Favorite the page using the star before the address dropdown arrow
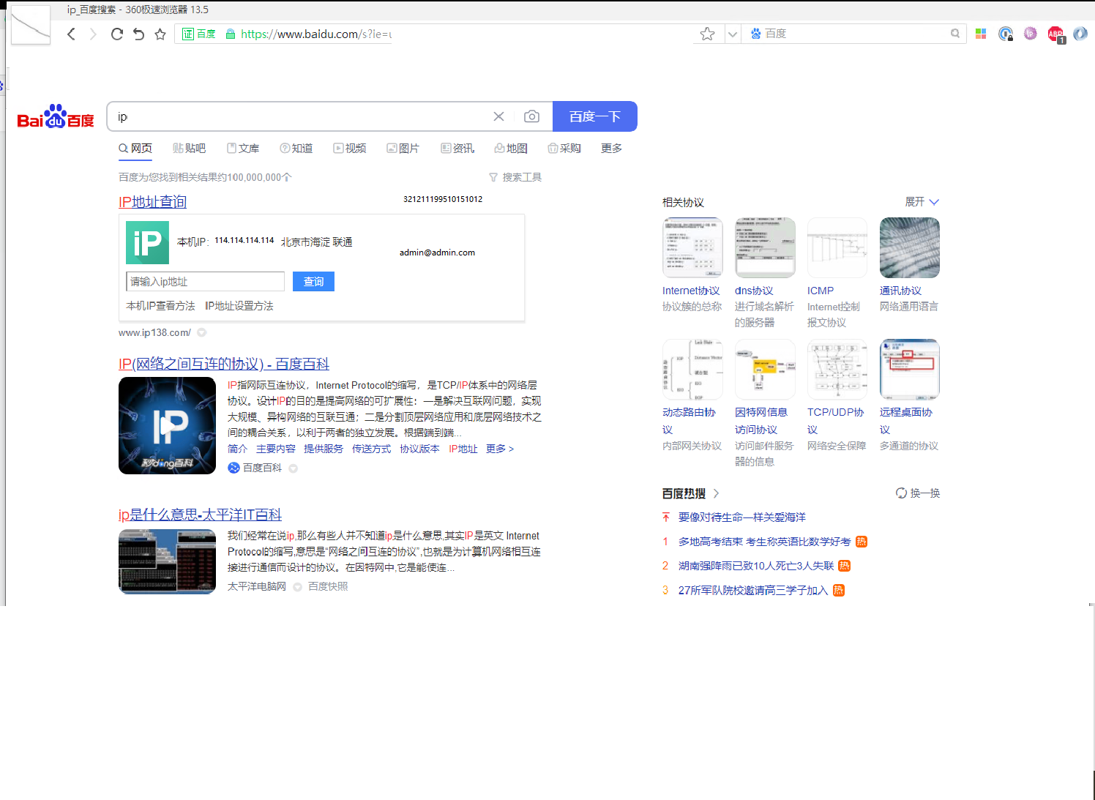The width and height of the screenshot is (1095, 800). pyautogui.click(x=707, y=34)
